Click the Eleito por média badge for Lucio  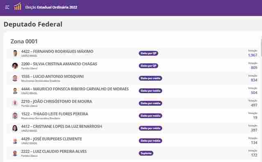[x=150, y=78]
